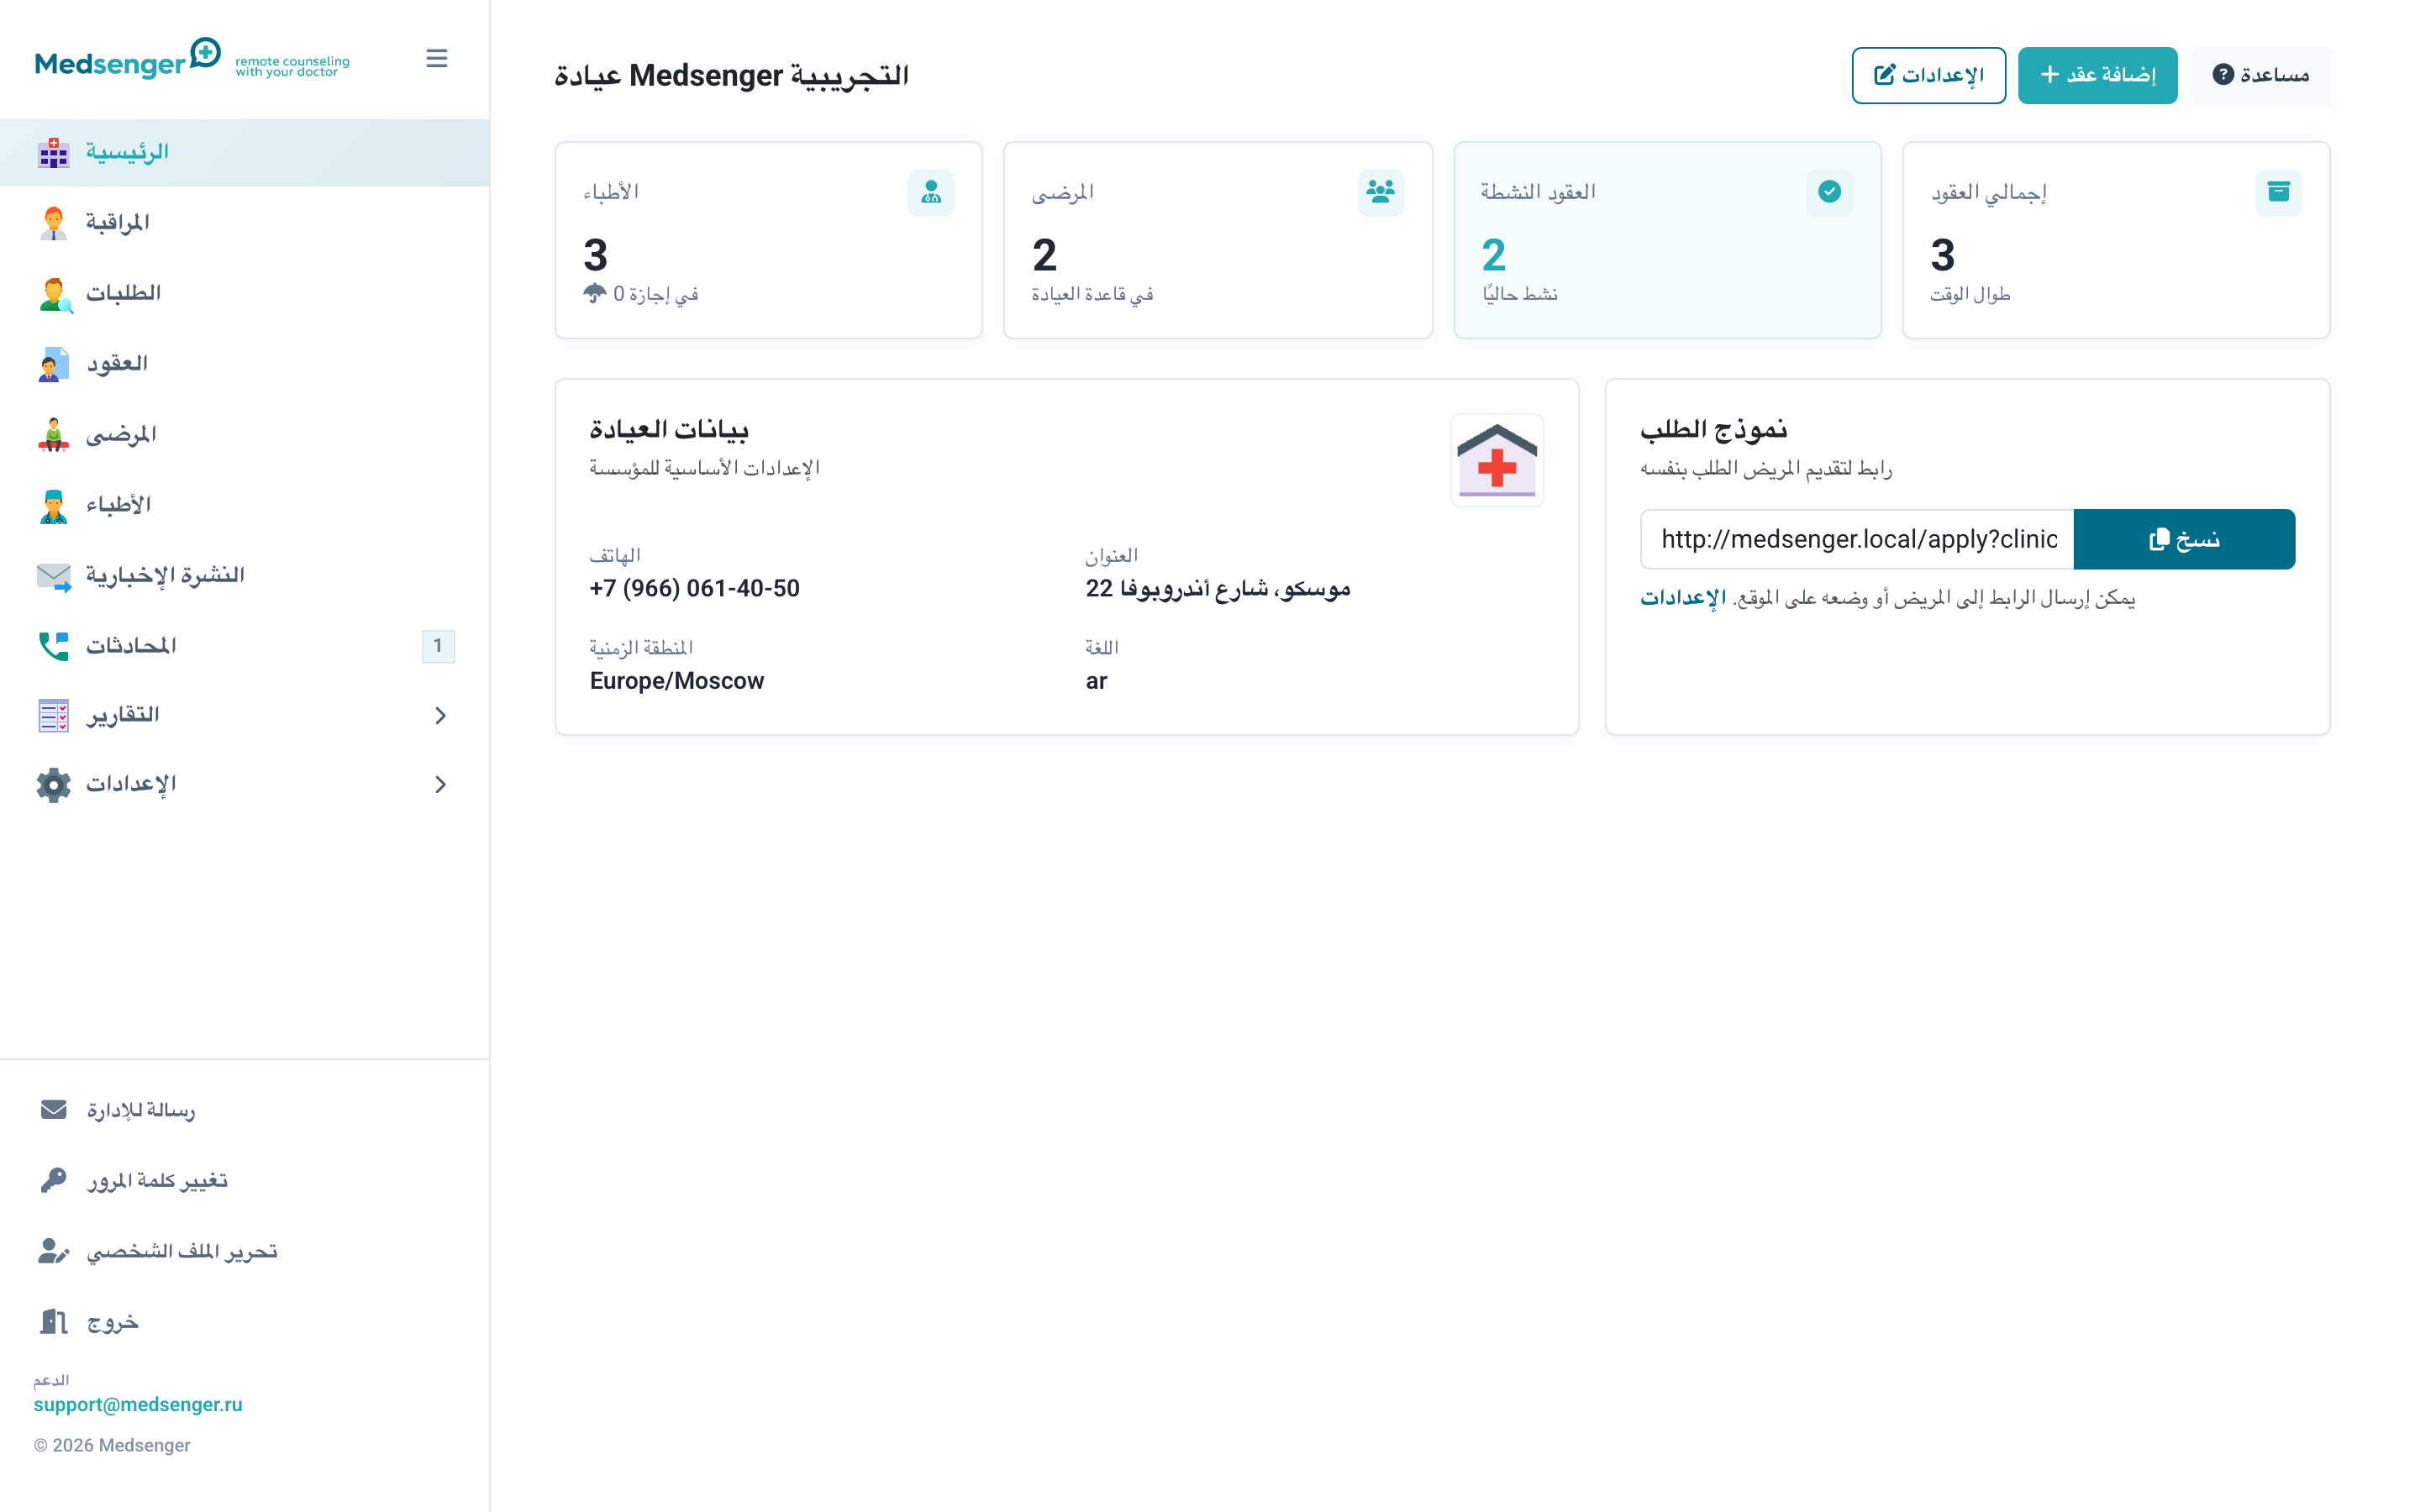Click the phone number +7 (966) 061-40-50

click(x=695, y=588)
